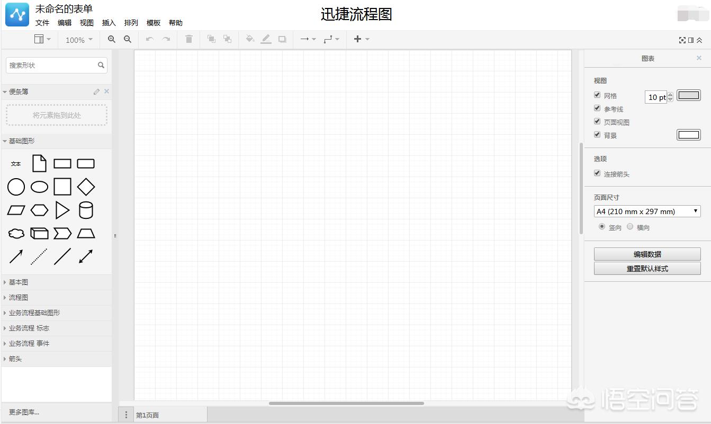
Task: Click the fullscreen icon in toolbar
Action: pos(682,40)
